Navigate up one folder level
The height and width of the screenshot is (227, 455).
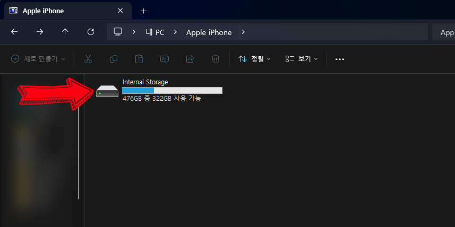point(65,32)
